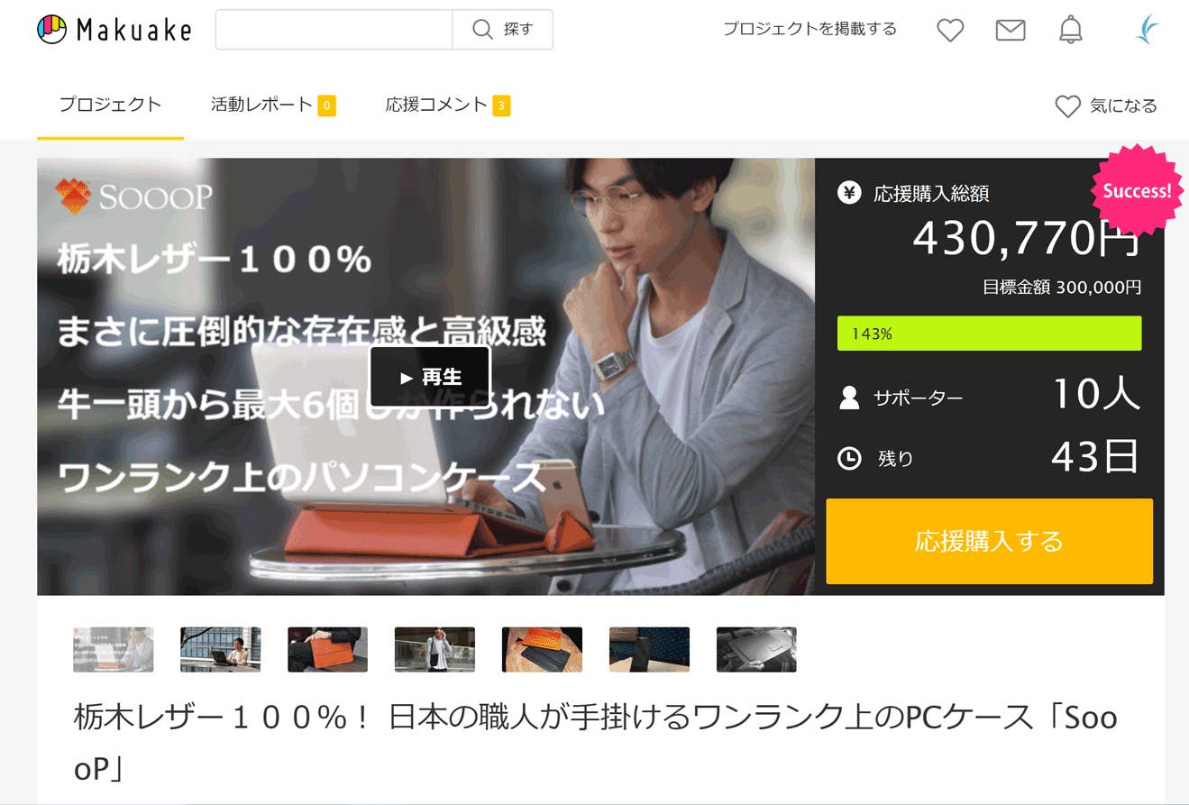Click プロジェクトを掲載する link

[x=809, y=29]
